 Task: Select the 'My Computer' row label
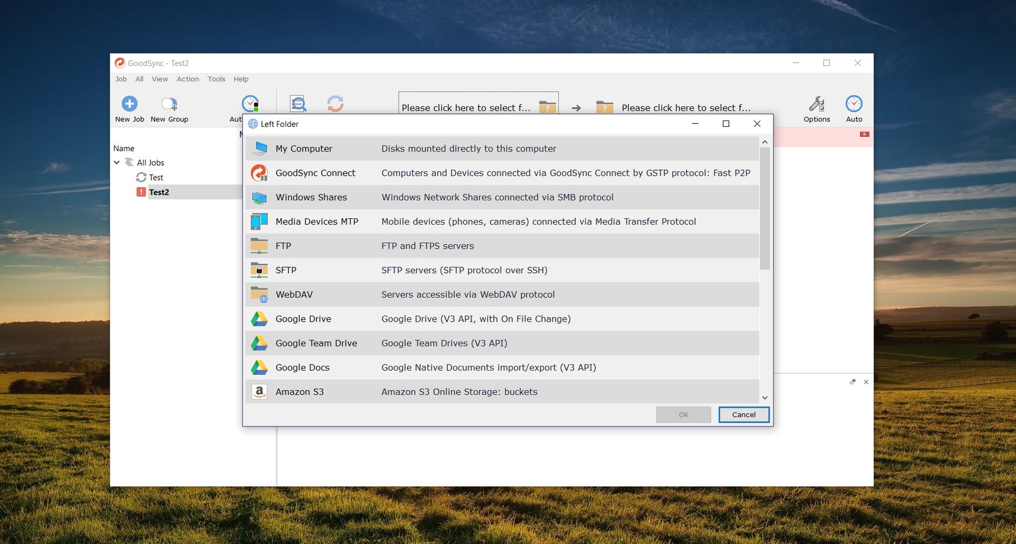click(304, 149)
